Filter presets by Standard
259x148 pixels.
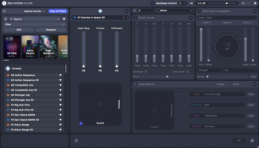(51, 30)
